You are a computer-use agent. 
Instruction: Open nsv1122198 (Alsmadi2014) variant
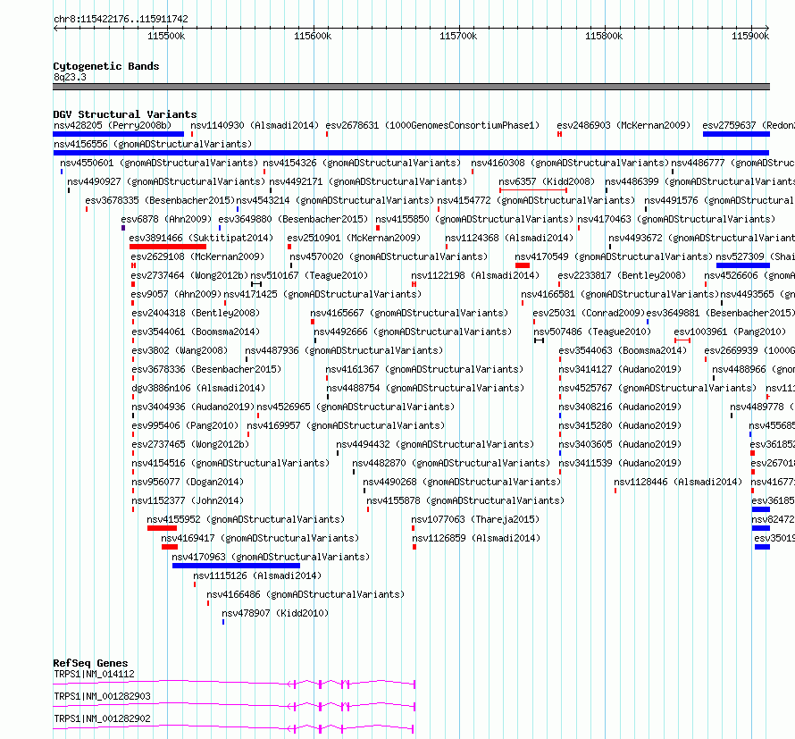pos(475,275)
